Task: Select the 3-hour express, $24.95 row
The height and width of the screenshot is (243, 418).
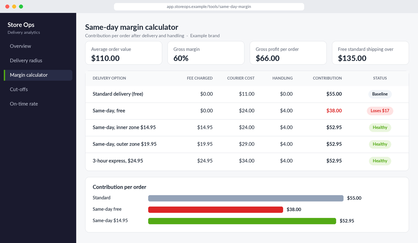Action: (247, 161)
